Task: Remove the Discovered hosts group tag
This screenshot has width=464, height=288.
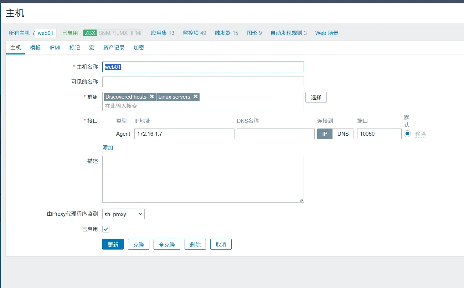Action: coord(151,97)
